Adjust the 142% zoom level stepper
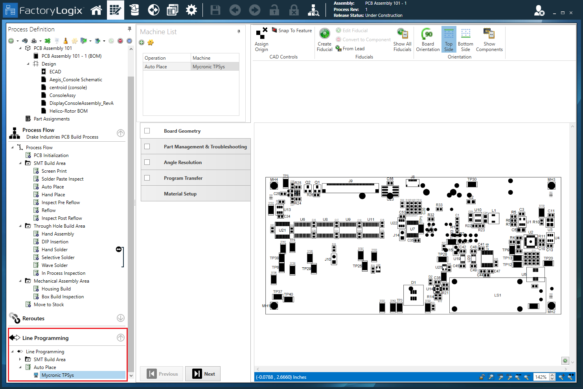Screen dimensions: 583x389 (552, 376)
